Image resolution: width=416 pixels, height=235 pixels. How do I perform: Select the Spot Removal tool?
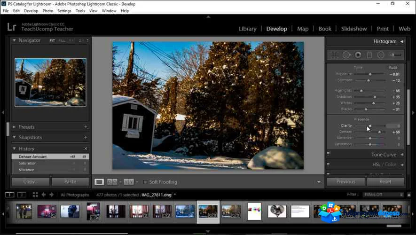click(346, 55)
